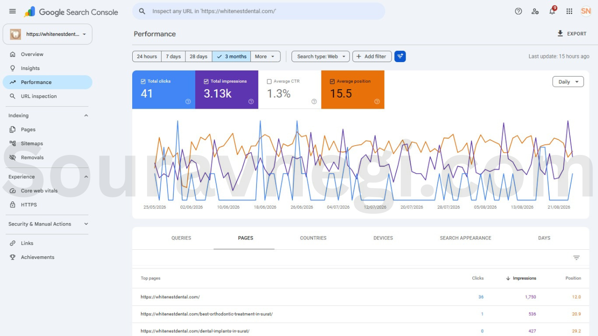Switch to the Queries tab
Screen dimensions: 598x336
(x=181, y=238)
